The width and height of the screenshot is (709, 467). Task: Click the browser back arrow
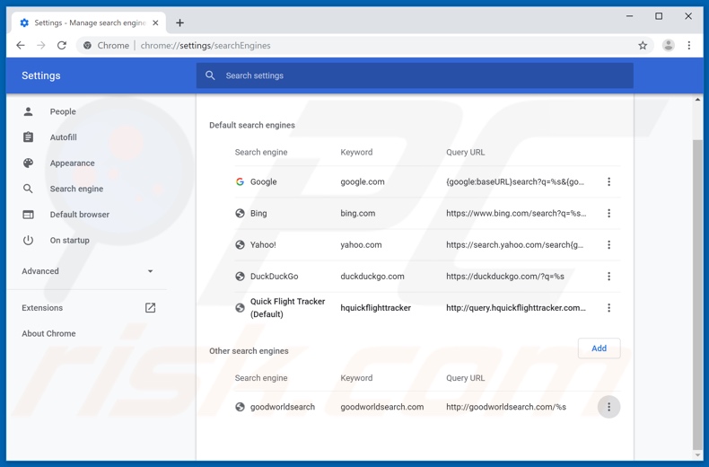coord(21,45)
